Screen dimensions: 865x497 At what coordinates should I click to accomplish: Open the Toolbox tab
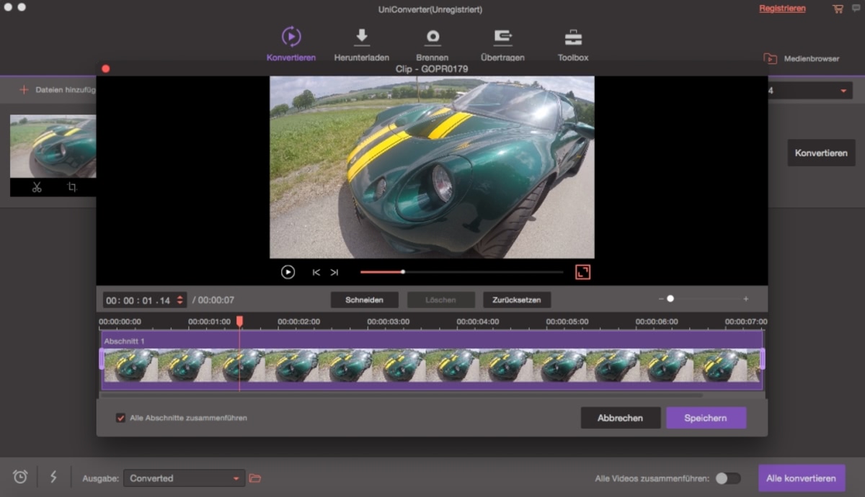click(x=573, y=45)
